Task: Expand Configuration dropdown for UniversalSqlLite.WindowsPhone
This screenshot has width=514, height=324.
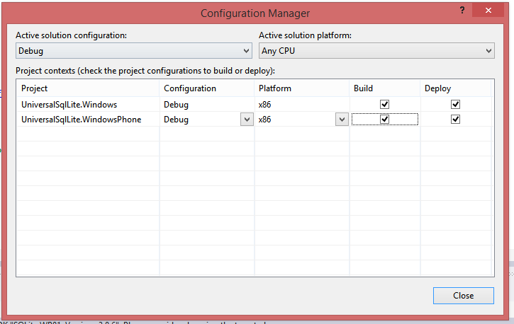Action: [x=247, y=120]
